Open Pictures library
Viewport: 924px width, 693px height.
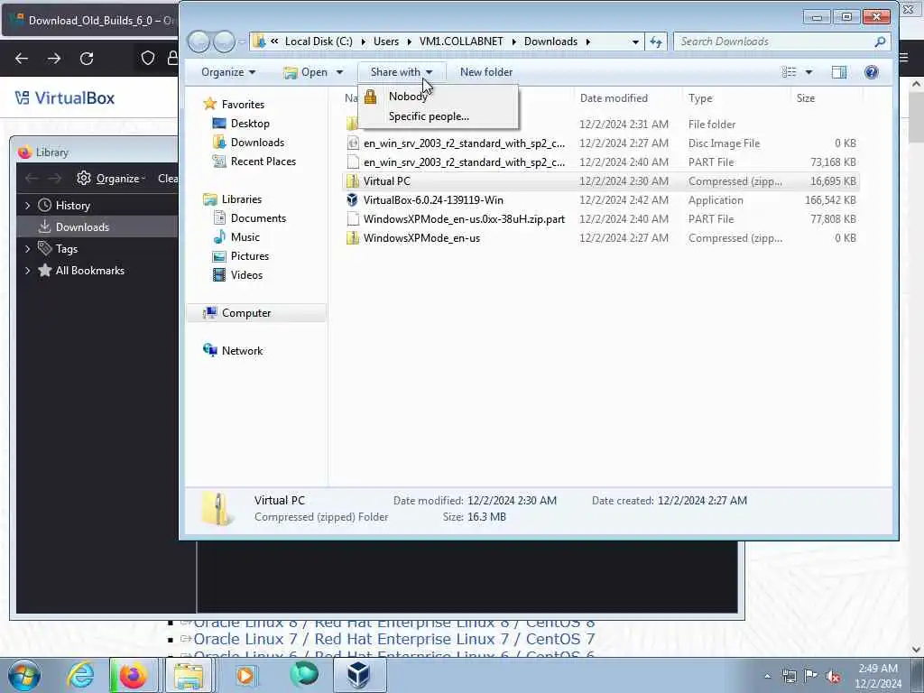(249, 255)
